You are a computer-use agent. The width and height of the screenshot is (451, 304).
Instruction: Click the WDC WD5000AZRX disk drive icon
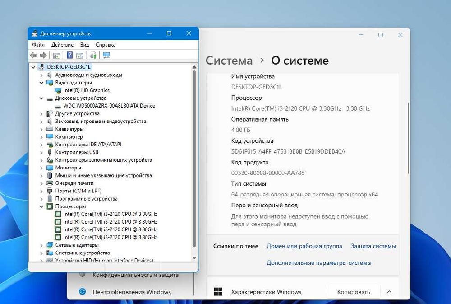[x=58, y=106]
